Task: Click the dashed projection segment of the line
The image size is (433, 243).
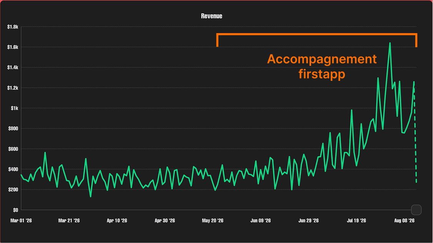Action: point(415,133)
